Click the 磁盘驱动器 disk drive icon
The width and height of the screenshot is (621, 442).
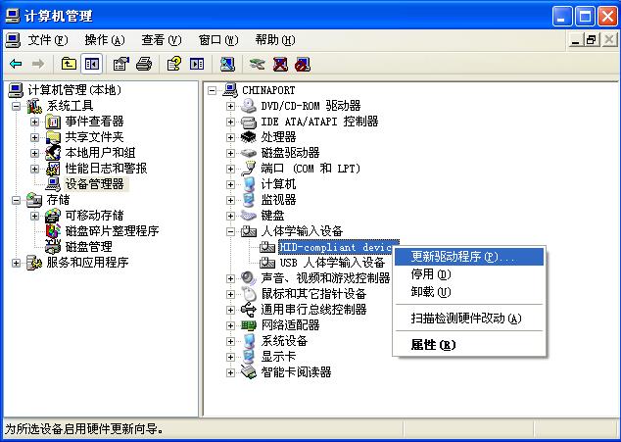[x=249, y=153]
